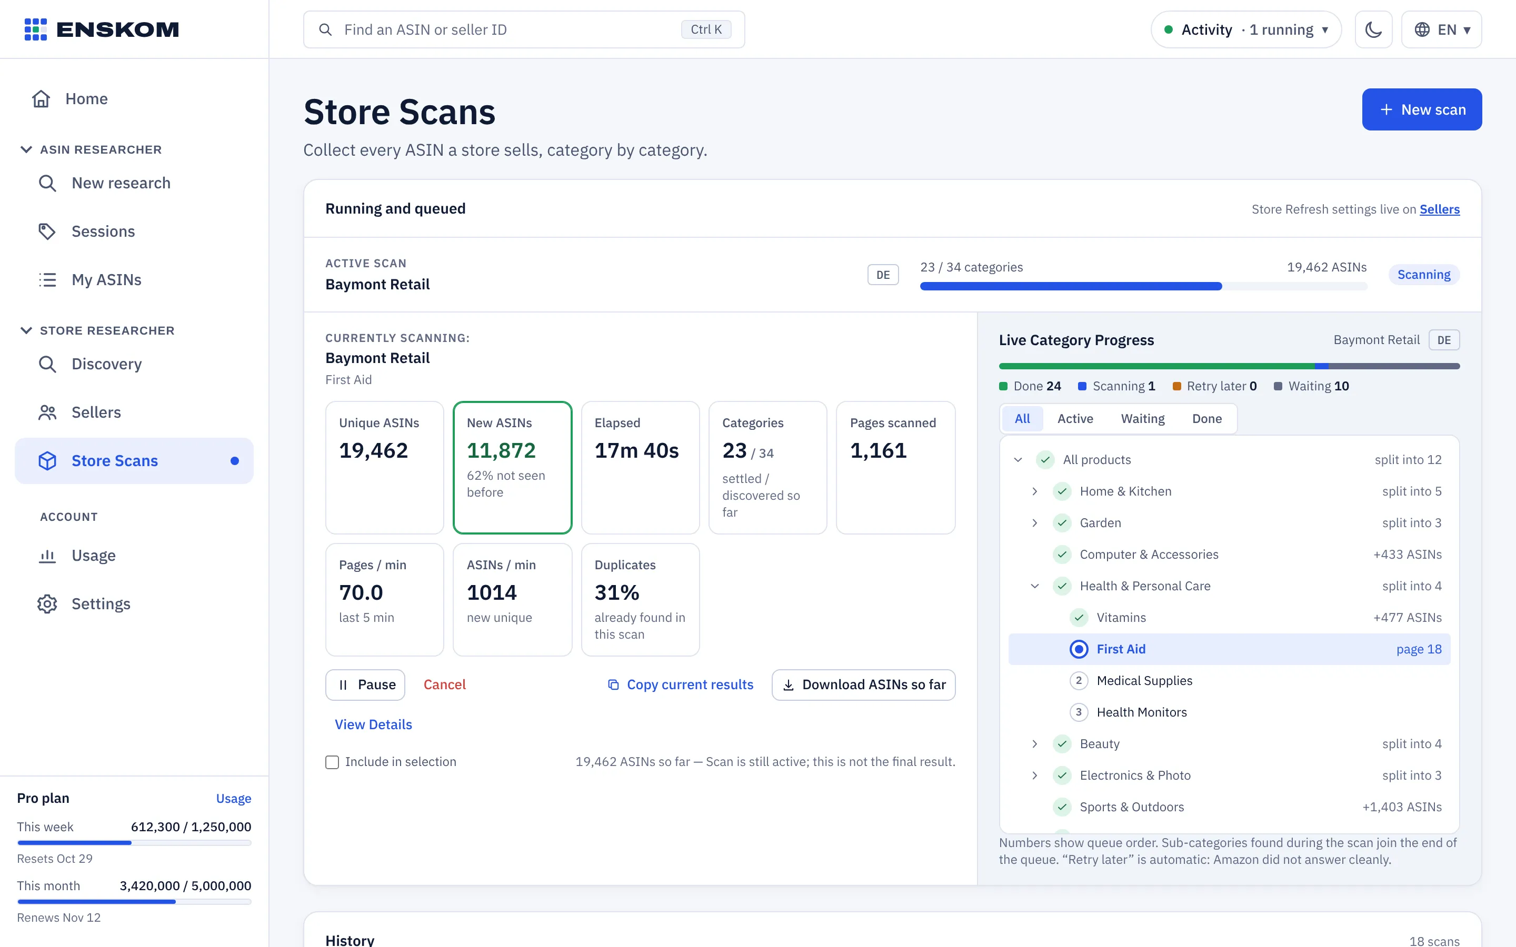Cancel the running scan

444,684
